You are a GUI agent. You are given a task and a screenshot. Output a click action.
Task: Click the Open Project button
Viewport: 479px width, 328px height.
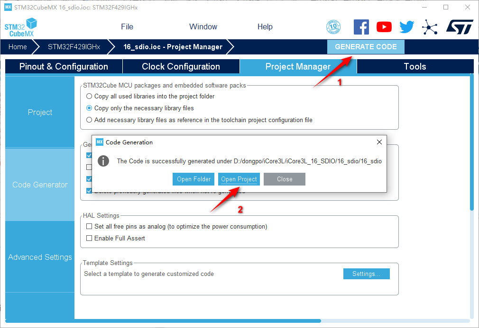(x=239, y=179)
